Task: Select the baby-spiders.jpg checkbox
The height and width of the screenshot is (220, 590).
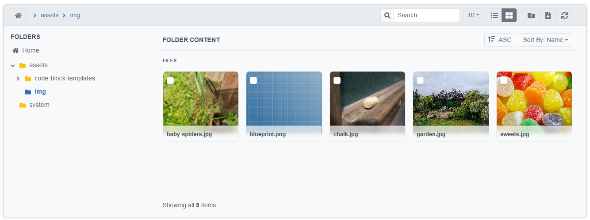Action: coord(170,80)
